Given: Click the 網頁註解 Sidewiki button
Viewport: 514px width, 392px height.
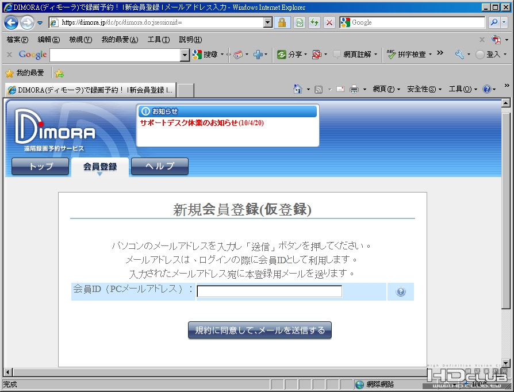Looking at the screenshot, I should pos(352,55).
